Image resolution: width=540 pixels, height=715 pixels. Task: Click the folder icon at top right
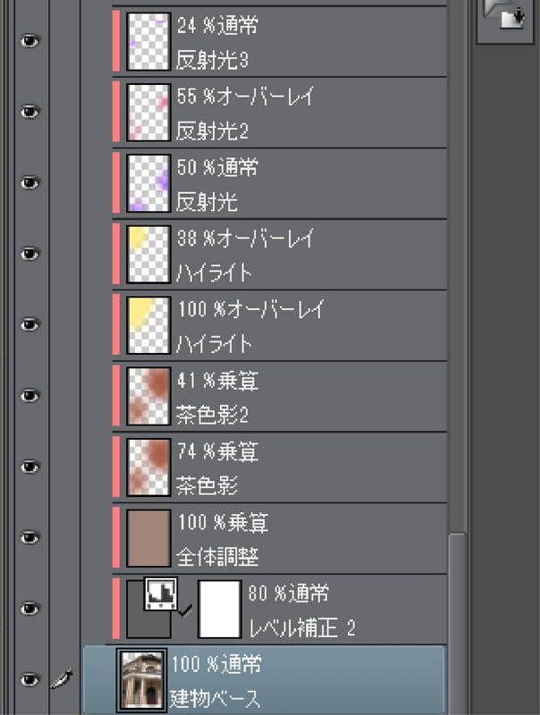[x=507, y=15]
